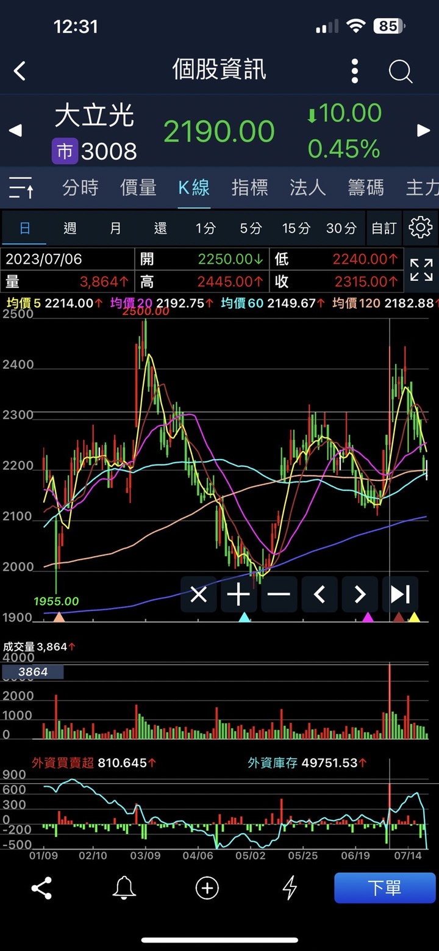Place order with 下單 button
The height and width of the screenshot is (951, 439).
click(385, 888)
